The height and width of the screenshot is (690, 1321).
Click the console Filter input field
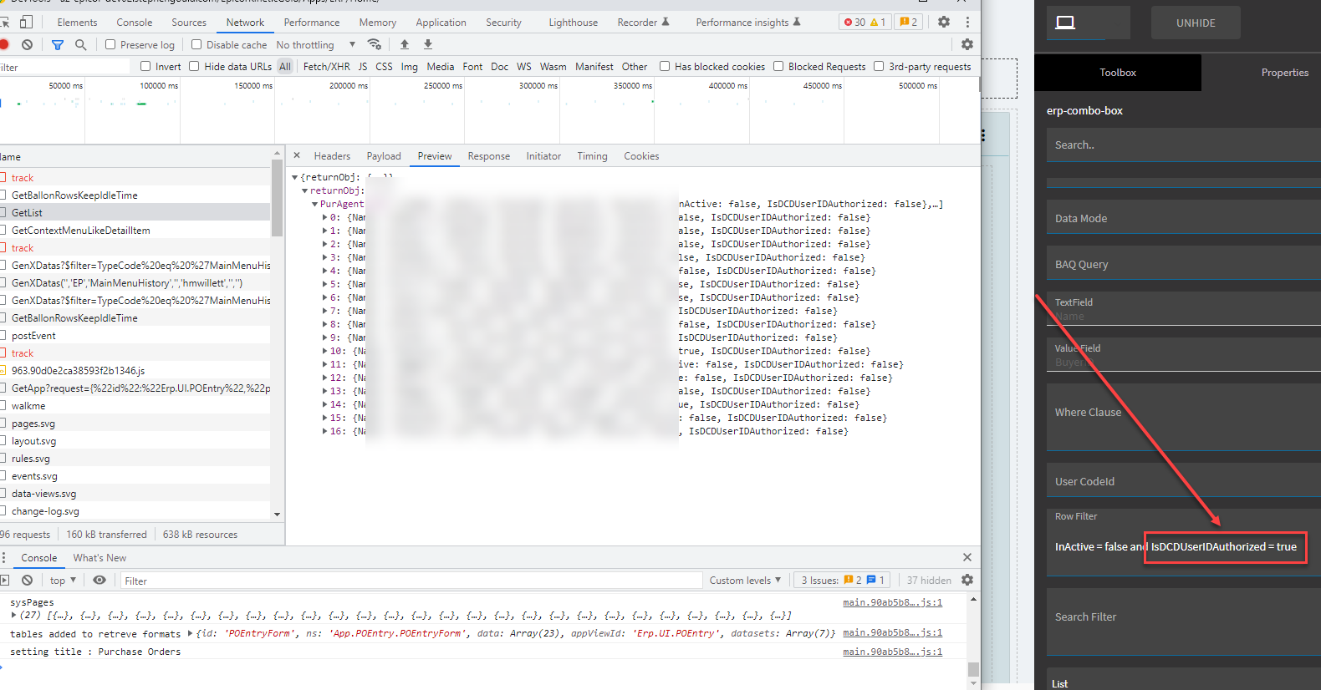(411, 581)
